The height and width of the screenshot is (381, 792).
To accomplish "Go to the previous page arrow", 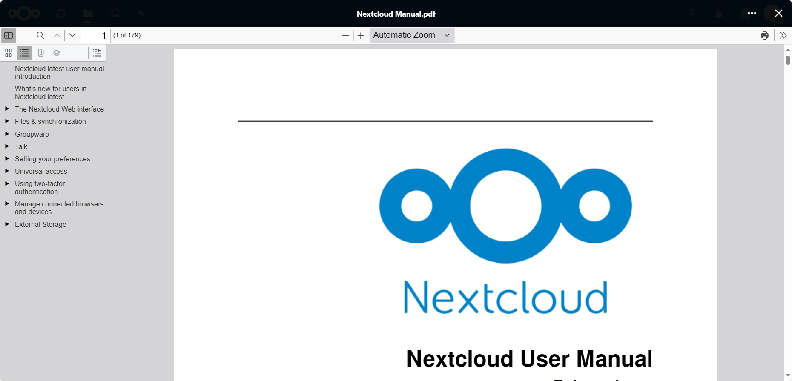I will (57, 35).
